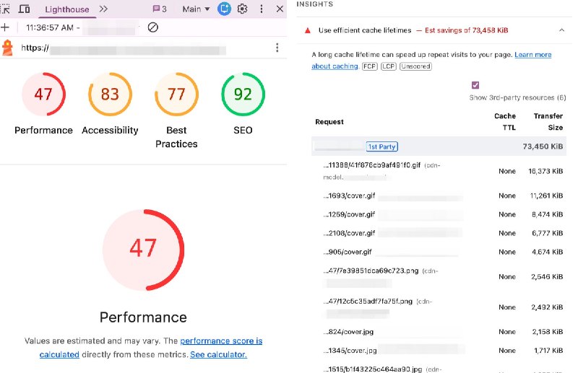Viewport: 578px width, 373px height.
Task: Uncheck 'Show 3rd-party resources' checkbox
Action: pos(475,85)
